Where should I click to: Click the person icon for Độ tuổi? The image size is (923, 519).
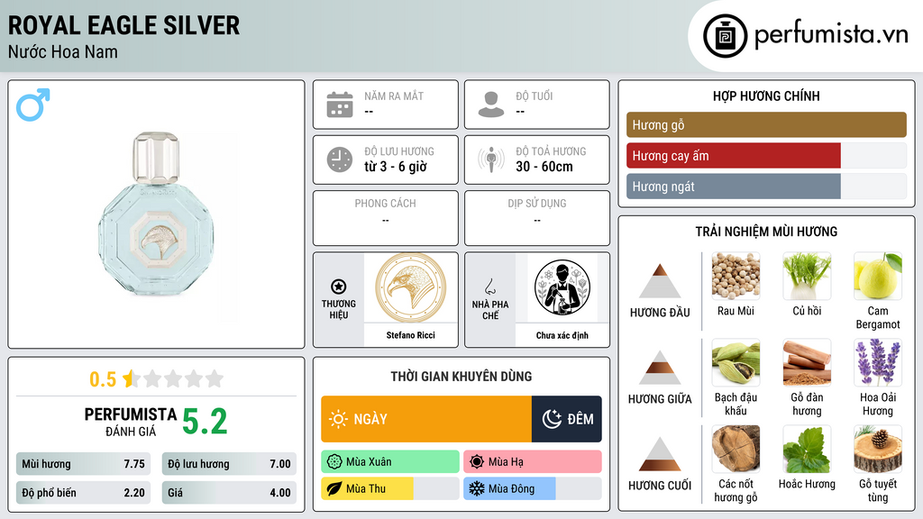point(491,105)
